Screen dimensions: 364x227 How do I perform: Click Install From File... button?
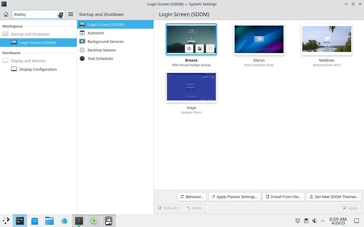tap(284, 197)
